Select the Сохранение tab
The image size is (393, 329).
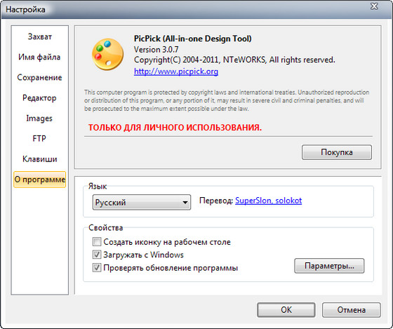tap(39, 77)
